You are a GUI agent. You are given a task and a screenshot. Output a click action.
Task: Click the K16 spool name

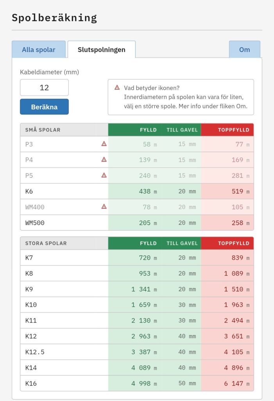31,383
